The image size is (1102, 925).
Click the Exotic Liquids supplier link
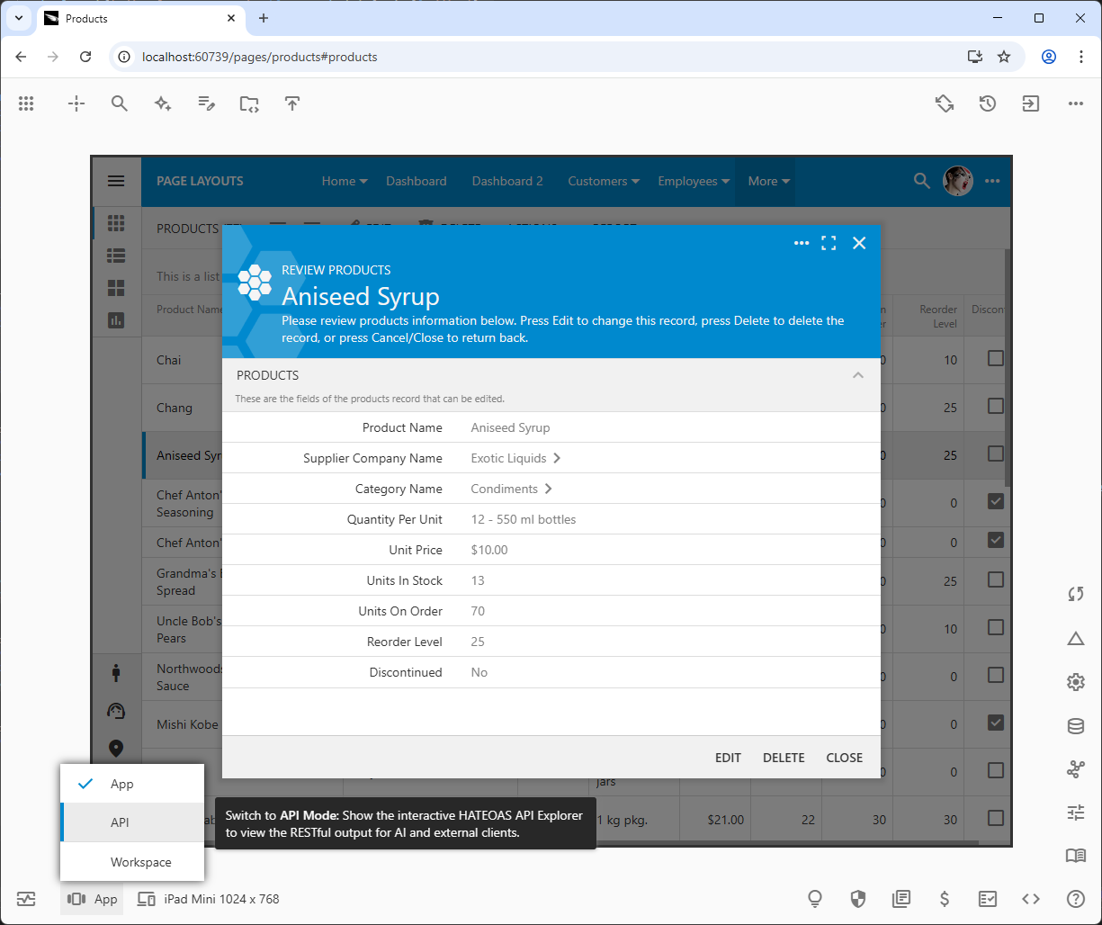[x=509, y=458]
